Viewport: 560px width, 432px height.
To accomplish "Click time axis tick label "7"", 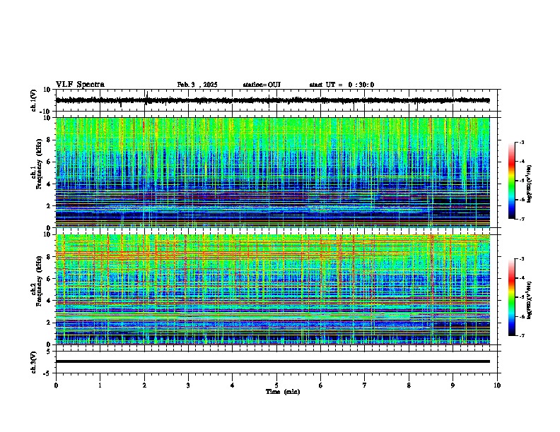I will tap(365, 385).
